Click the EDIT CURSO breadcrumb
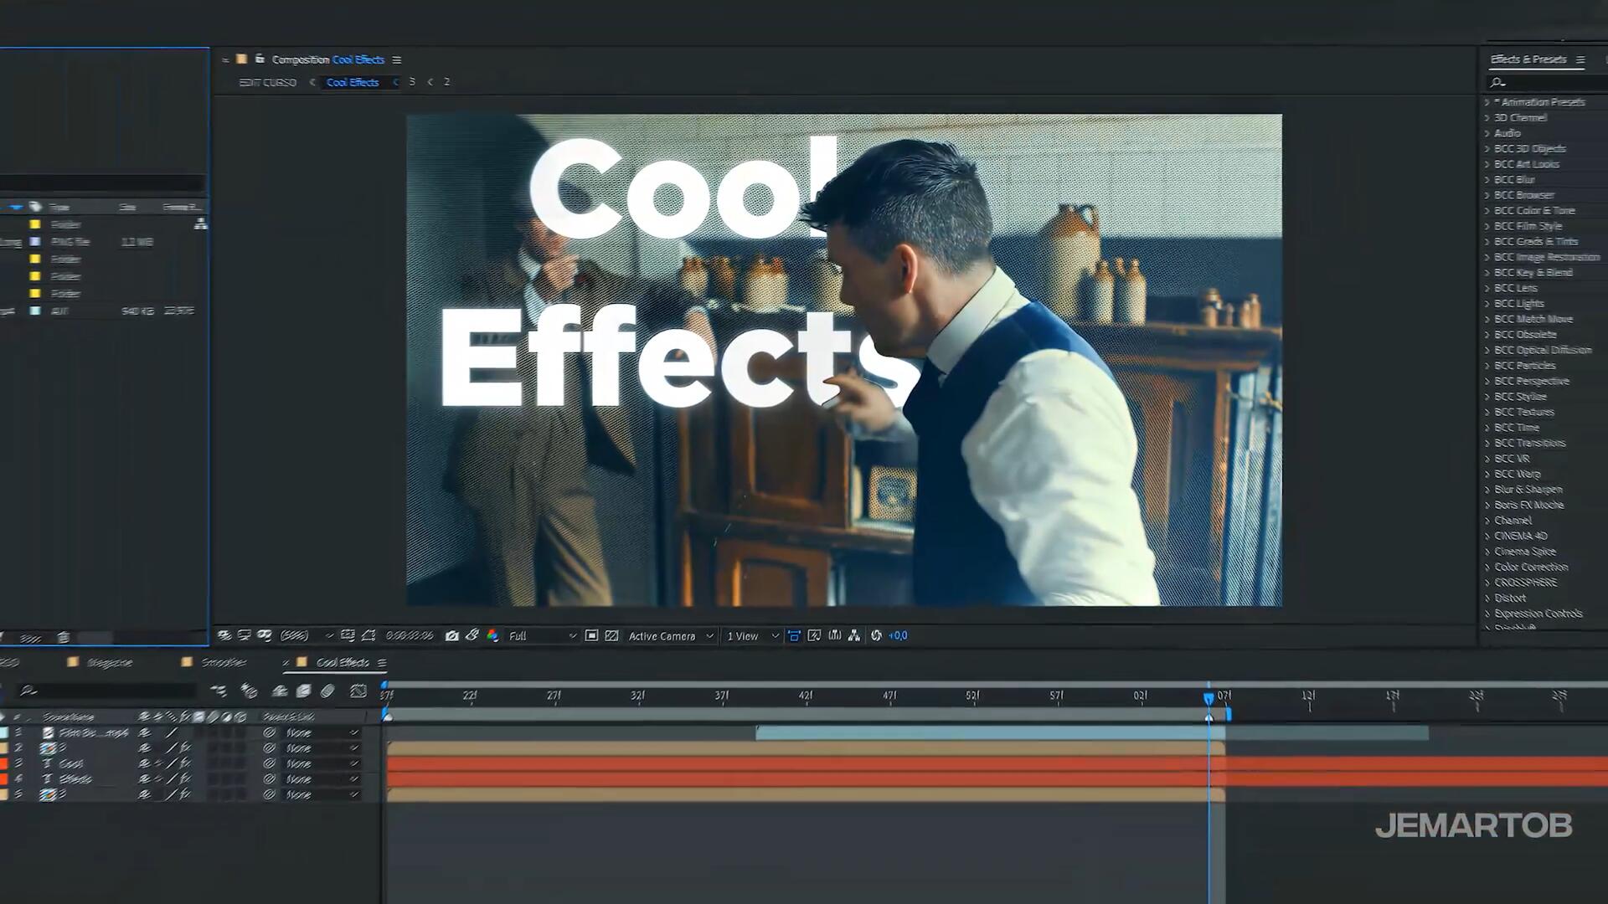The height and width of the screenshot is (904, 1608). 267,82
